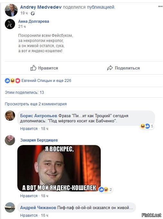
Task: Open the three-dots post options menu
Action: coord(161,6)
